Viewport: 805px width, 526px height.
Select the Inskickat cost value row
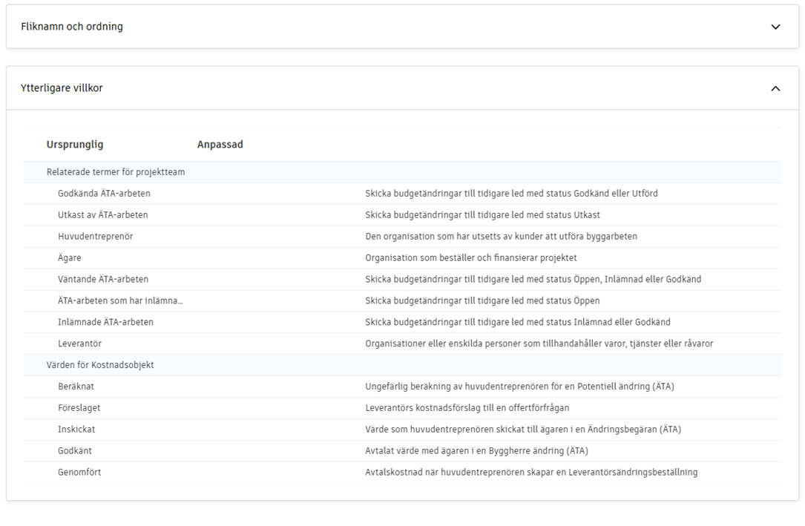click(76, 430)
